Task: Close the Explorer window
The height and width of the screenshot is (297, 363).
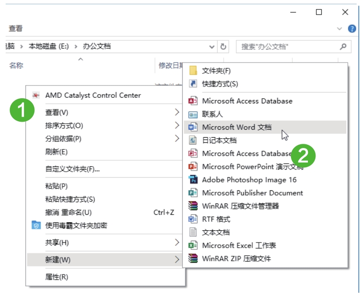Action: 345,12
